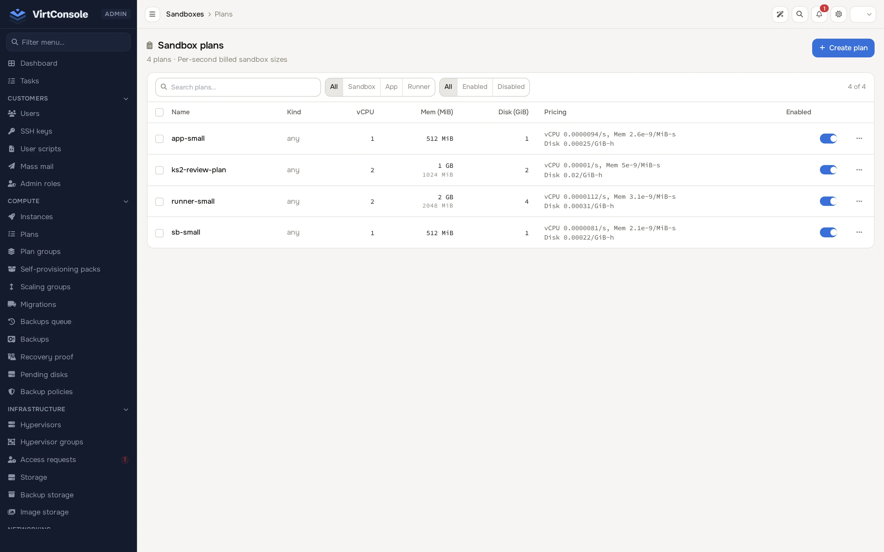Open the more actions menu for app-small

tap(859, 138)
